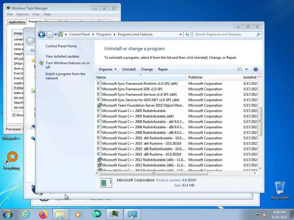Click the shield icon next to Windows features
The image size is (294, 220).
point(41,63)
